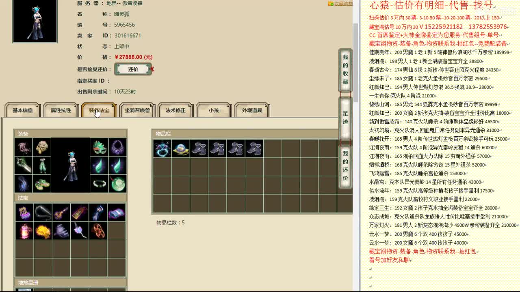Open 我的还价 side button
Screen dimensions: 520x292
[x=345, y=166]
